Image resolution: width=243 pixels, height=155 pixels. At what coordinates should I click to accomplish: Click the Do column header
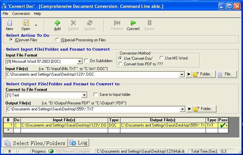click(17, 120)
